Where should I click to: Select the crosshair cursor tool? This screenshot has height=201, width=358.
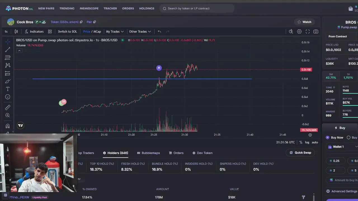click(8, 42)
